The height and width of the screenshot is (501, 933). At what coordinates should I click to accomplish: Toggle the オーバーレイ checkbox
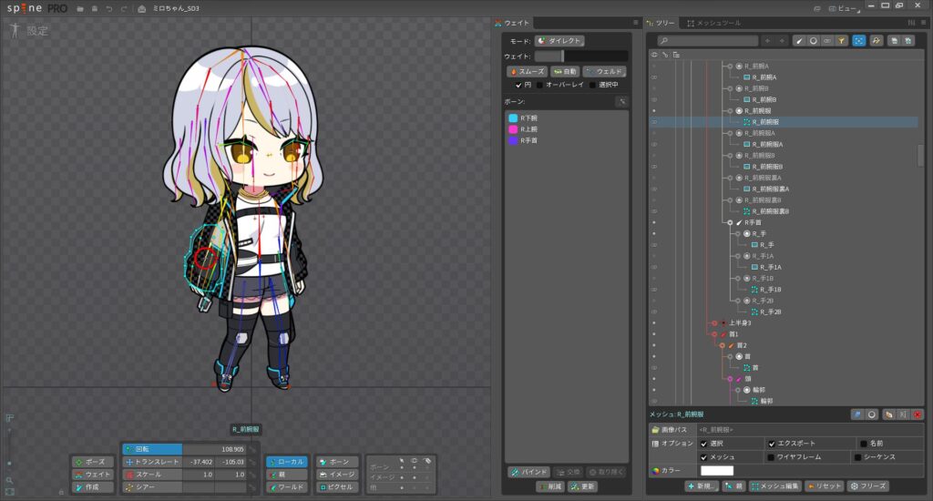click(x=539, y=85)
